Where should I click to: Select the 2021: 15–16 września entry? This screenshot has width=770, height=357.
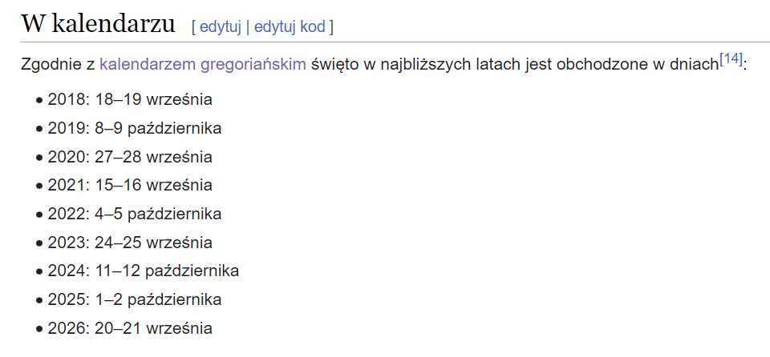pos(130,186)
